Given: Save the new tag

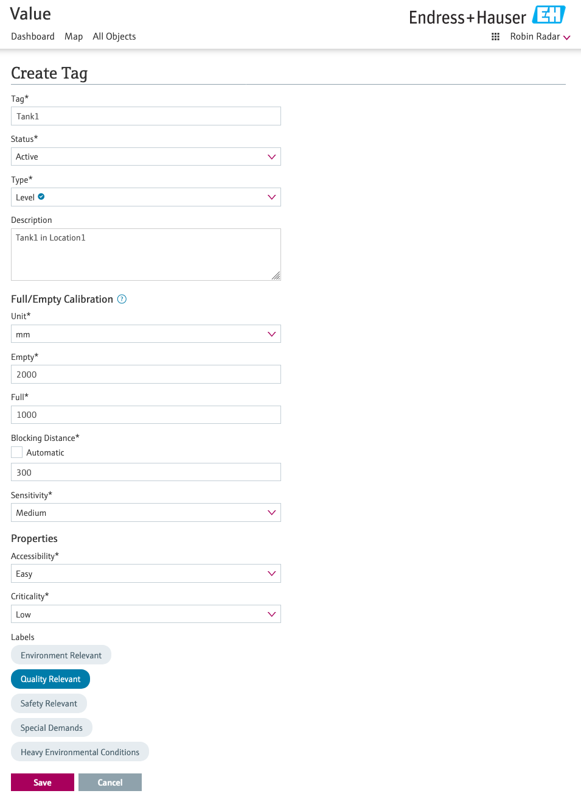Looking at the screenshot, I should [x=43, y=783].
